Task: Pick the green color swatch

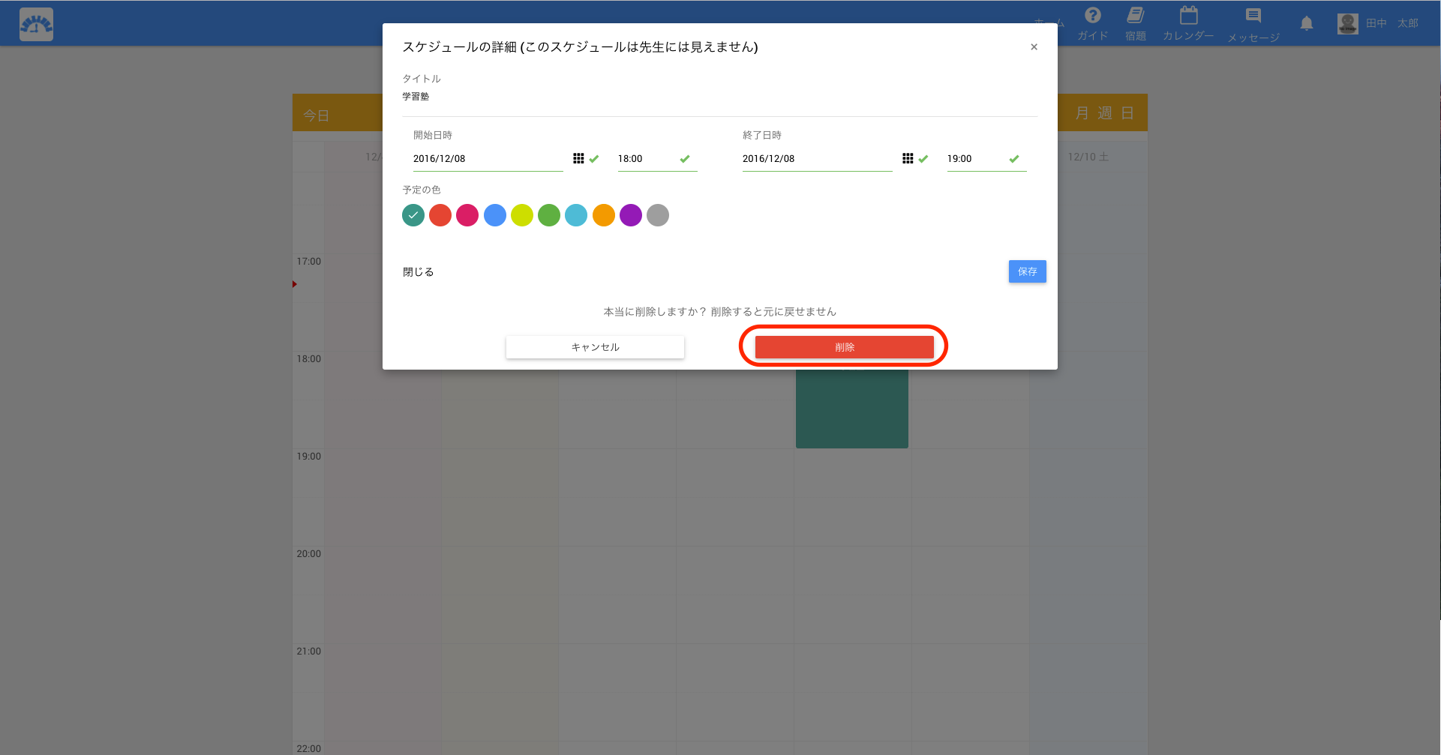Action: pyautogui.click(x=549, y=215)
